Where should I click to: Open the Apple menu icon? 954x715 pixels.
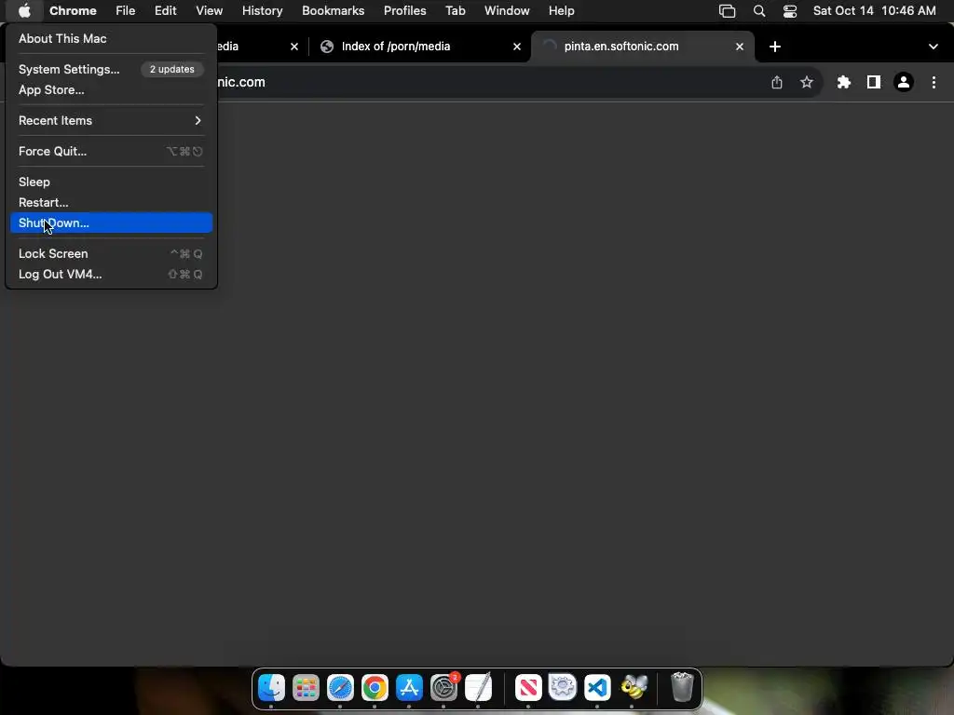(24, 10)
